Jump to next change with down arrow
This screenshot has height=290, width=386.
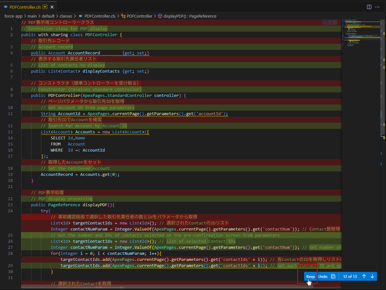(372, 276)
